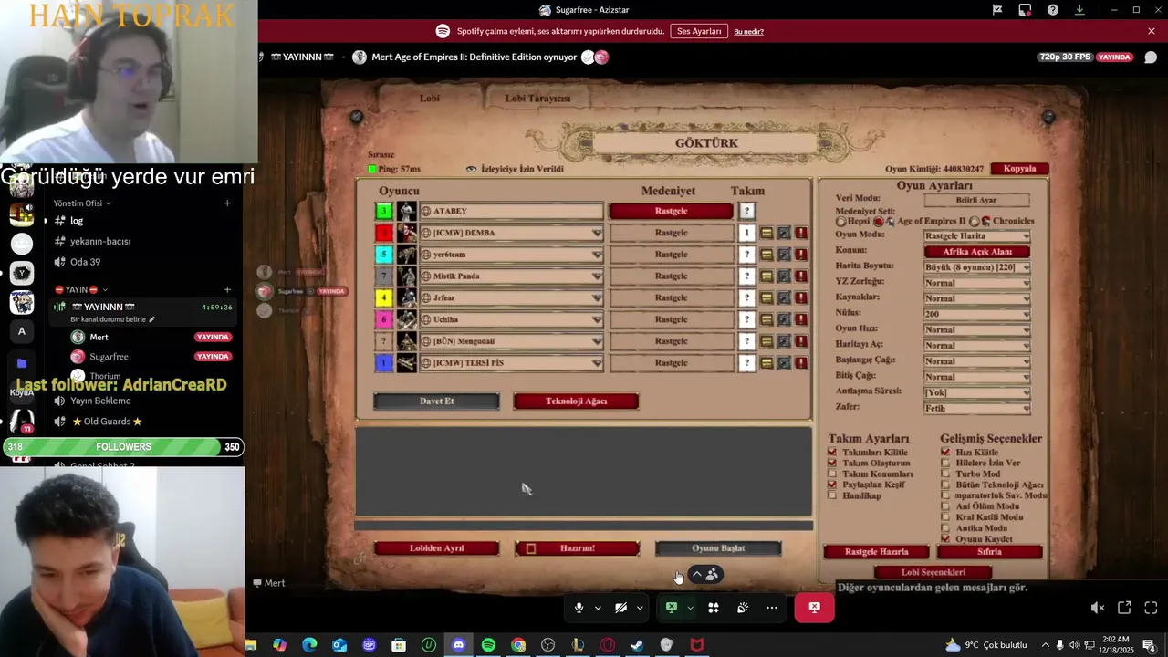
Task: Click Kopyala button next to game ID
Action: 1019,169
